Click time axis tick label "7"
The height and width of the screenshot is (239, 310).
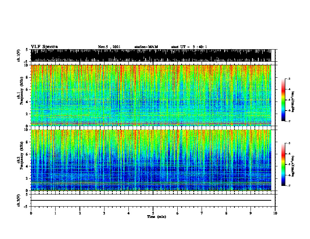[202, 213]
